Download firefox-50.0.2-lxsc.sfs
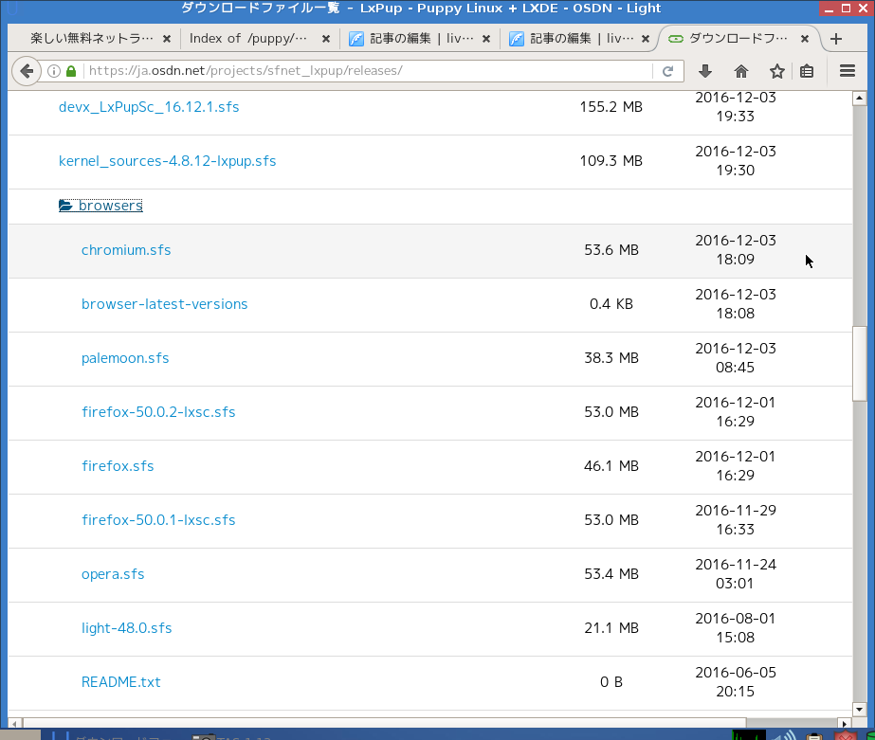This screenshot has width=875, height=740. click(158, 413)
